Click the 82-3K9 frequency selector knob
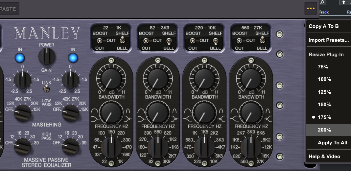351x171 pixels. 158,147
